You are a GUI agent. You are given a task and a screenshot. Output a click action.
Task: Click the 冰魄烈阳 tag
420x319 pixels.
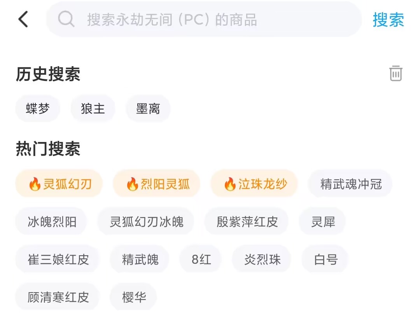52,222
